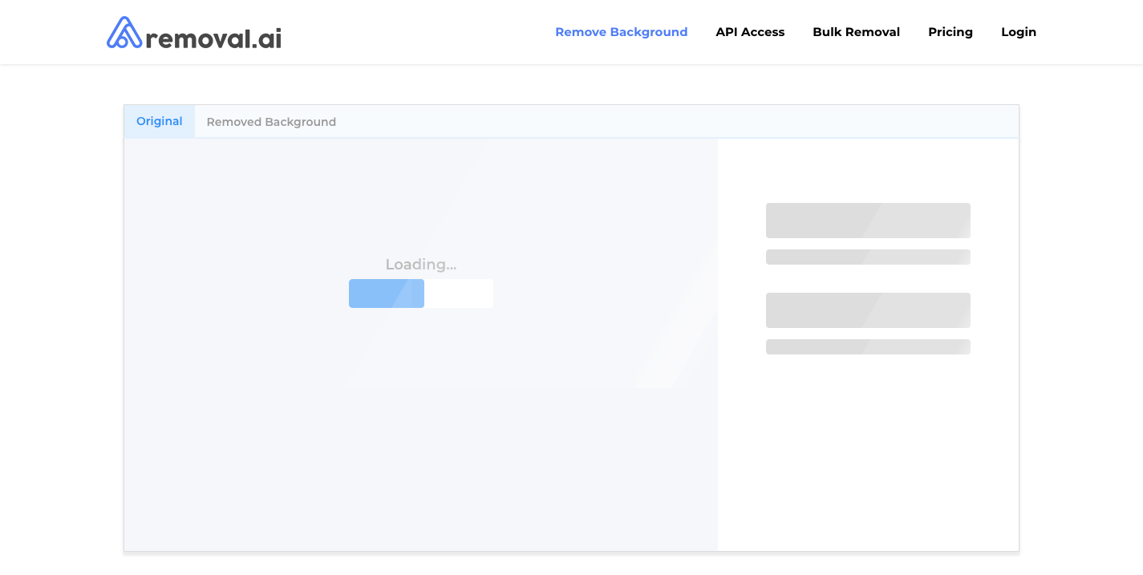Click the removal.ai logo
This screenshot has width=1143, height=575.
194,33
